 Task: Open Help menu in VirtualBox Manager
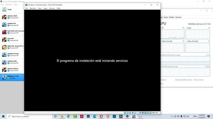pyautogui.click(x=16, y=4)
